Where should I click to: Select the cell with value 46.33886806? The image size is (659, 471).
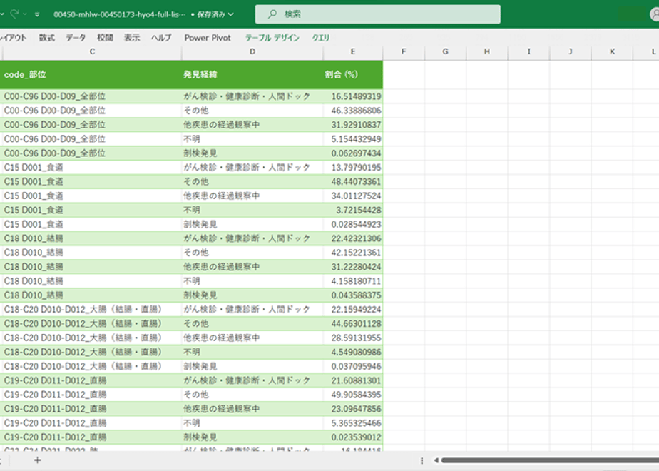coord(353,111)
